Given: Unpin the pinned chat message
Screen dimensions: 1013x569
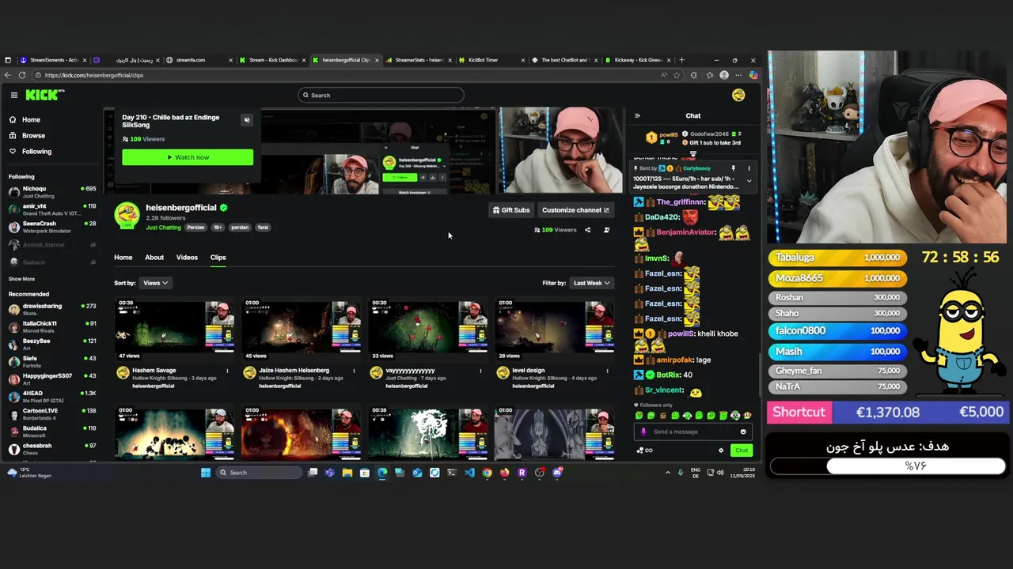Looking at the screenshot, I should tap(733, 168).
